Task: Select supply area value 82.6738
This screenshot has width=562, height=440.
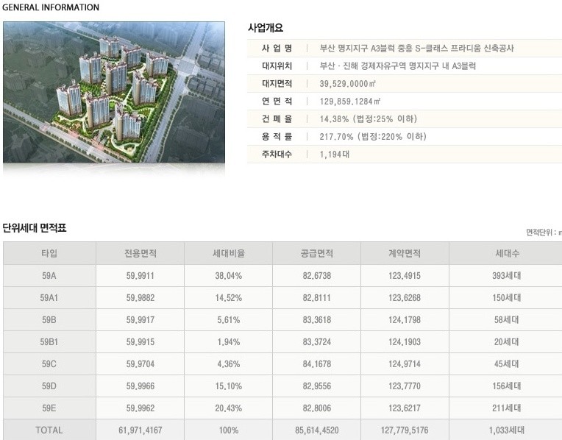Action: pos(317,275)
